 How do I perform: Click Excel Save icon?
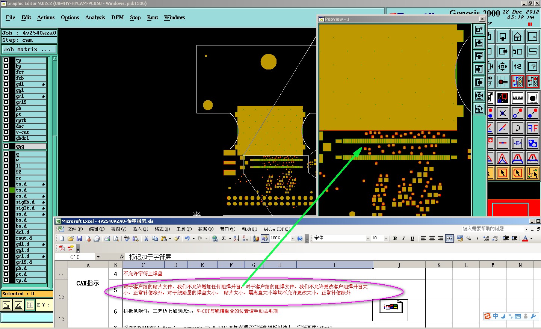point(79,238)
